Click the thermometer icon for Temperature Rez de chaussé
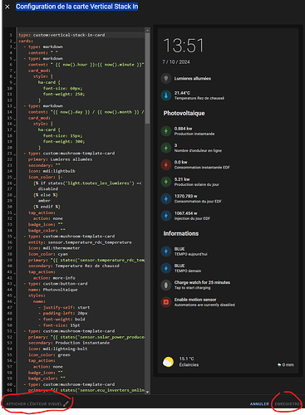 (166, 95)
